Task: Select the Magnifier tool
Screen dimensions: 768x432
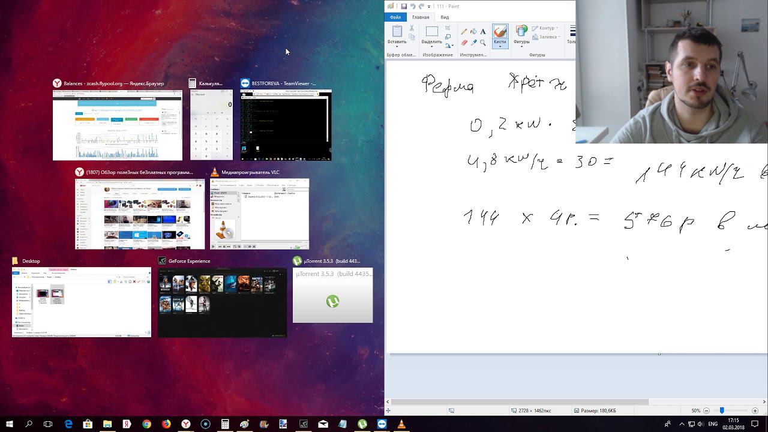Action: coord(483,43)
